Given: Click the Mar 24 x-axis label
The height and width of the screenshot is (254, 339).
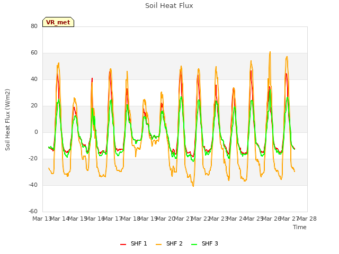Looking at the screenshot, I should pos(236,219).
